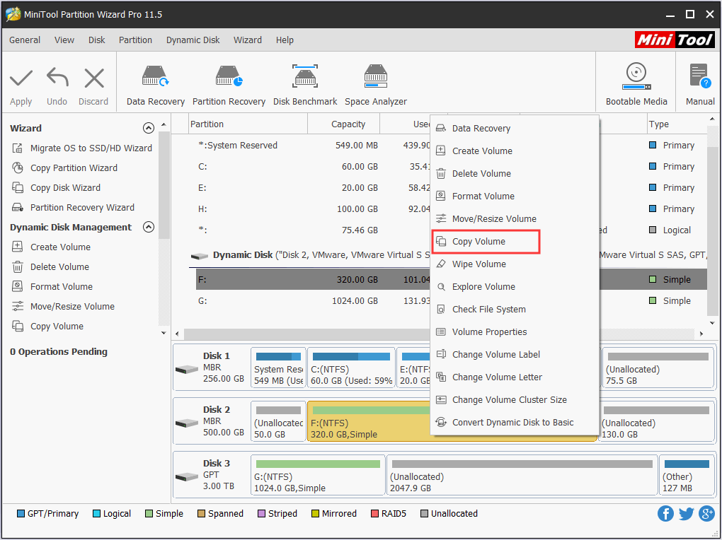Viewport: 722px width, 540px height.
Task: Select 130.0 GB unallocated block
Action: [657, 421]
